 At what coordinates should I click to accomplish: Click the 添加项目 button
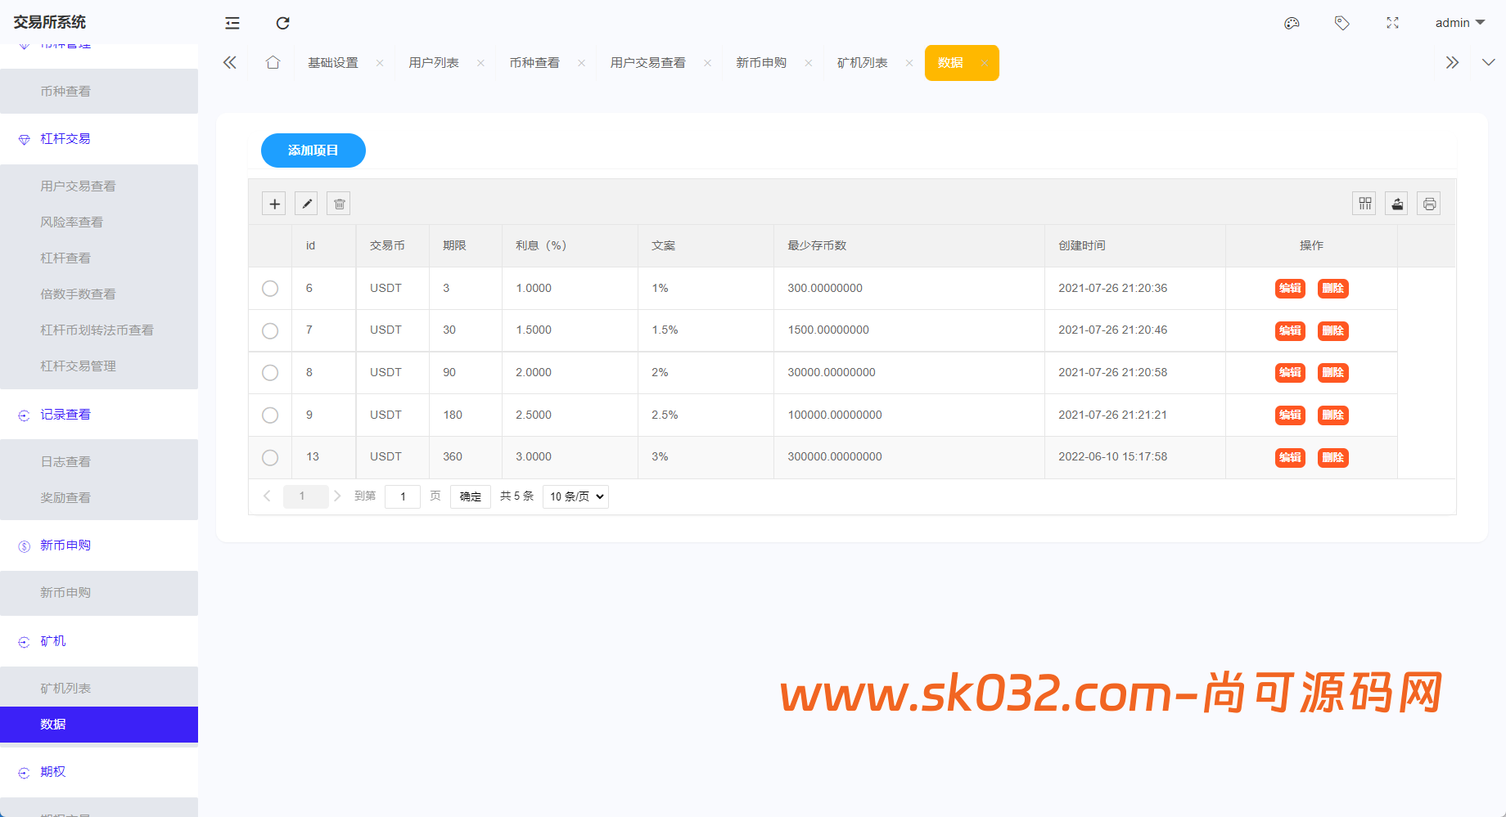coord(313,150)
